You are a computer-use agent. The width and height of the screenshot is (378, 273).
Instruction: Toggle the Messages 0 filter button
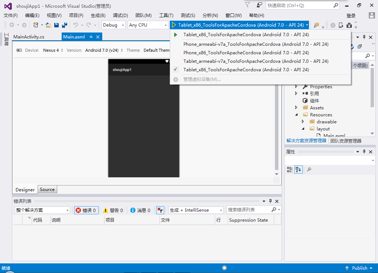tap(140, 210)
